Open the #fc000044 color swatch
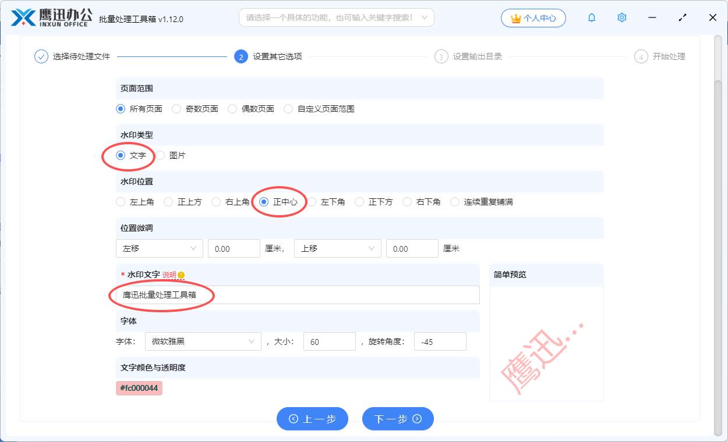The image size is (728, 442). [x=139, y=388]
